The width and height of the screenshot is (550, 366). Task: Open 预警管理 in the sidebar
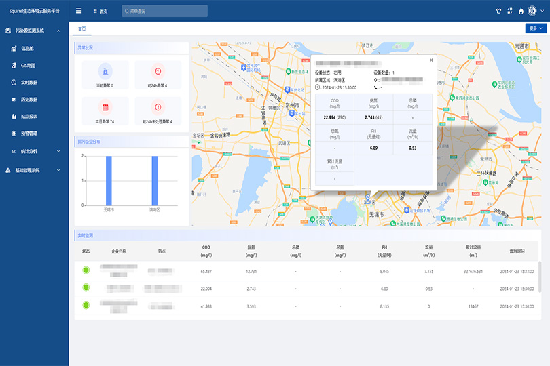[x=29, y=133]
